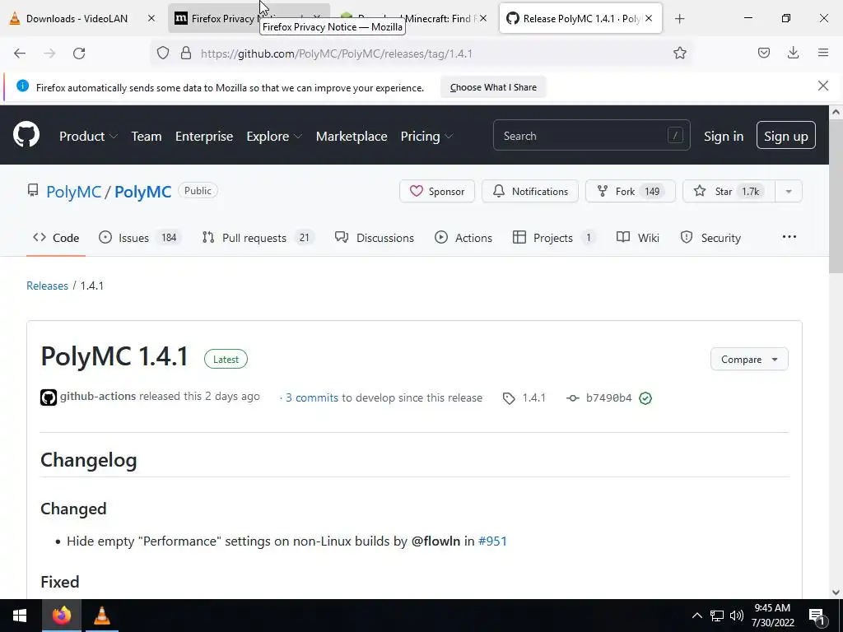Click Firefox icon in taskbar
843x632 pixels.
61,616
